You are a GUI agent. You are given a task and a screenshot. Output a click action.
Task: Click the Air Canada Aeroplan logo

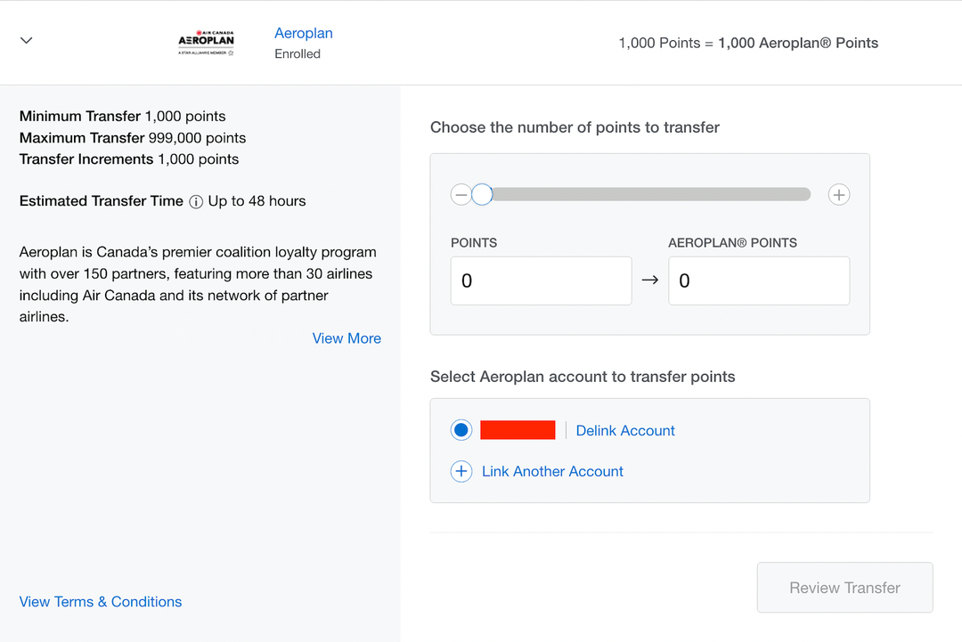point(207,39)
